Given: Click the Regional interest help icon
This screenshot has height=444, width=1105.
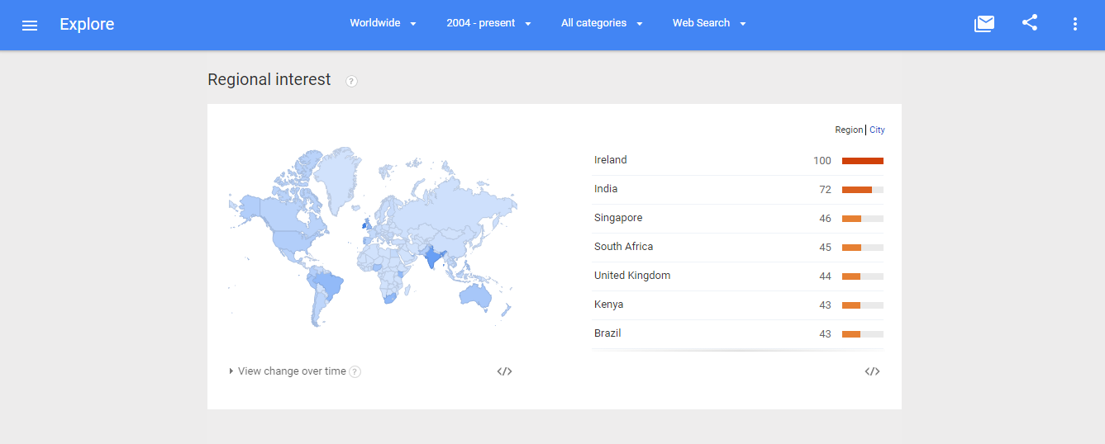Looking at the screenshot, I should click(x=351, y=81).
